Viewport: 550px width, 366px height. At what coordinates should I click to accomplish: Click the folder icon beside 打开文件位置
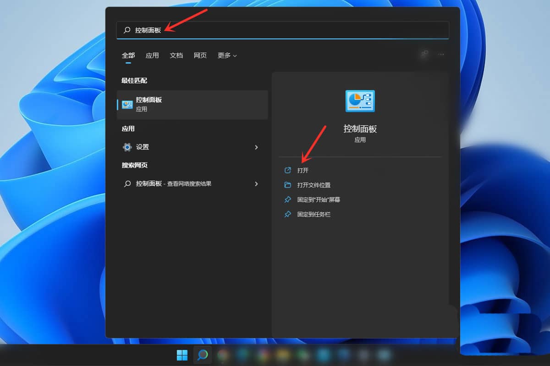[288, 185]
